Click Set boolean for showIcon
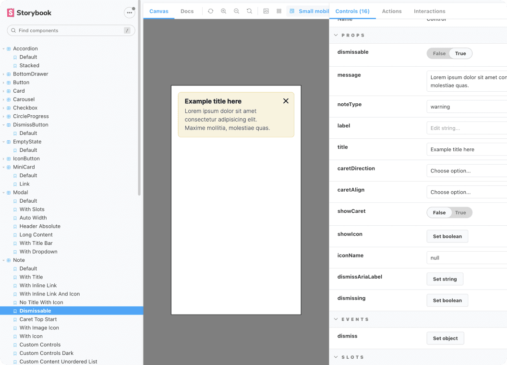The height and width of the screenshot is (365, 507). [x=447, y=236]
